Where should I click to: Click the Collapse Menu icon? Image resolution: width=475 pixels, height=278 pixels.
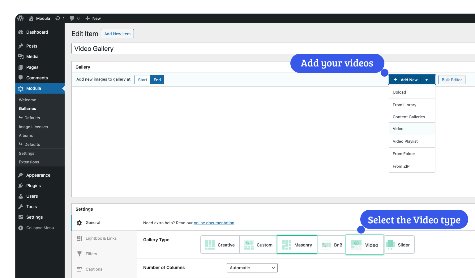pos(21,228)
